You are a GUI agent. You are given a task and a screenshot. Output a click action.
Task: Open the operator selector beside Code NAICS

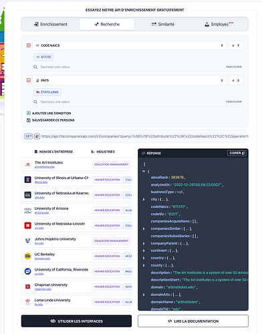[x=236, y=45]
